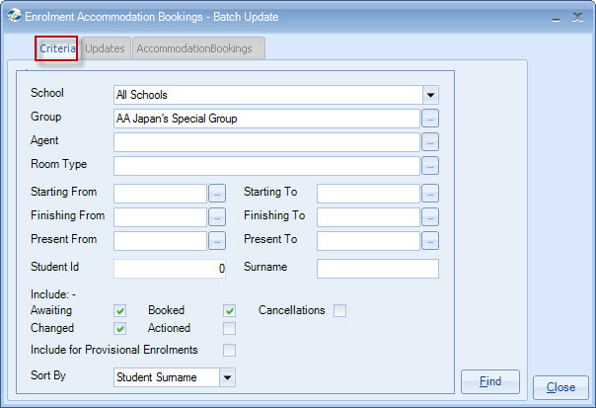Image resolution: width=596 pixels, height=408 pixels.
Task: Click the Close button
Action: coord(560,387)
